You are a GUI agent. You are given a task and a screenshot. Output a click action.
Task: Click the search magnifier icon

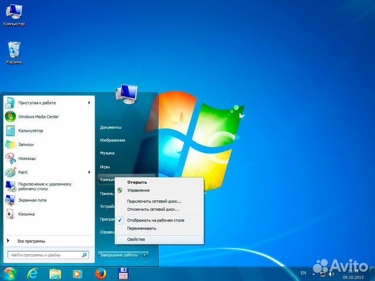84,255
